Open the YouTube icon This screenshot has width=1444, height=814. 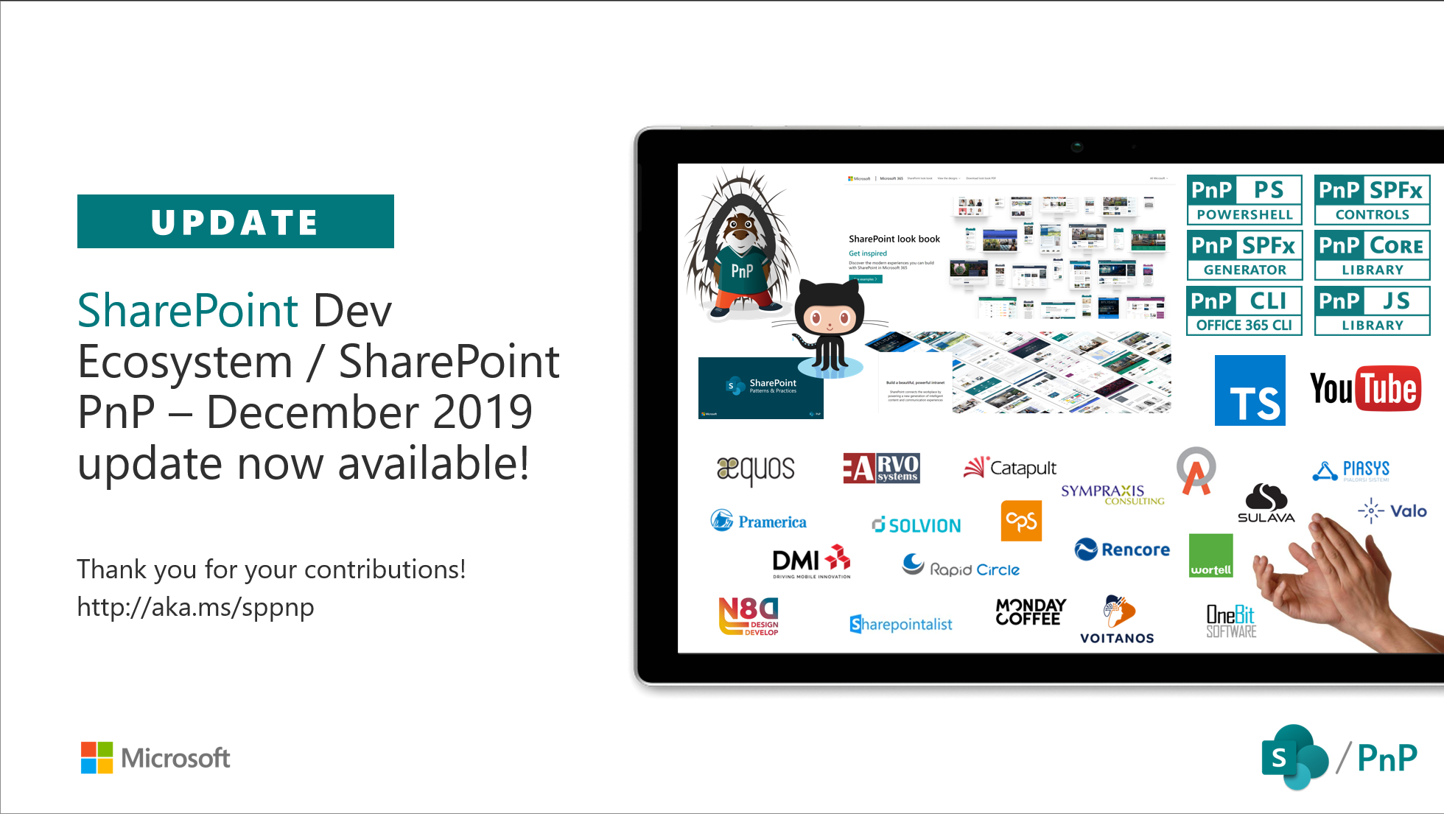1365,388
